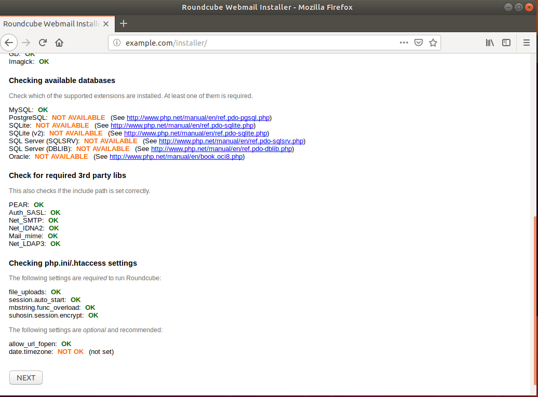
Task: Follow the SQL Server SQLSRV pdo-sqlsrv link
Action: point(231,141)
